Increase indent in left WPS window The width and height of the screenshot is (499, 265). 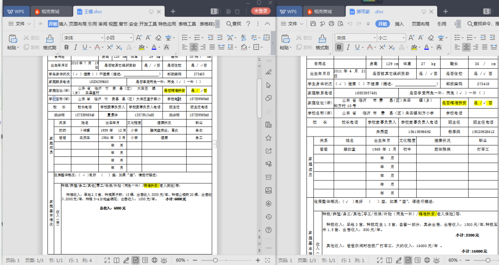[220, 37]
